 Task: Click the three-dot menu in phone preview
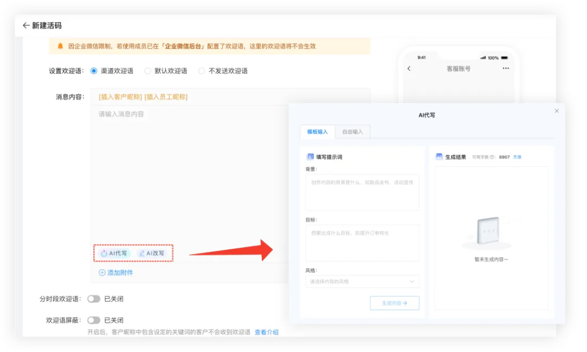click(x=506, y=68)
